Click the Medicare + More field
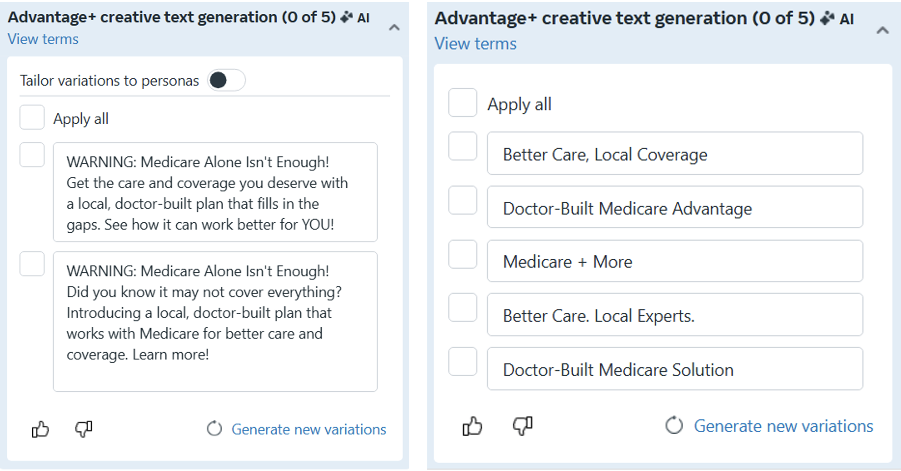 [x=675, y=261]
